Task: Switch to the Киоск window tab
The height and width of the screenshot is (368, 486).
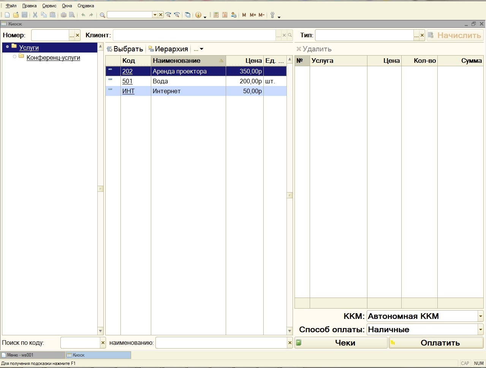Action: click(x=98, y=355)
